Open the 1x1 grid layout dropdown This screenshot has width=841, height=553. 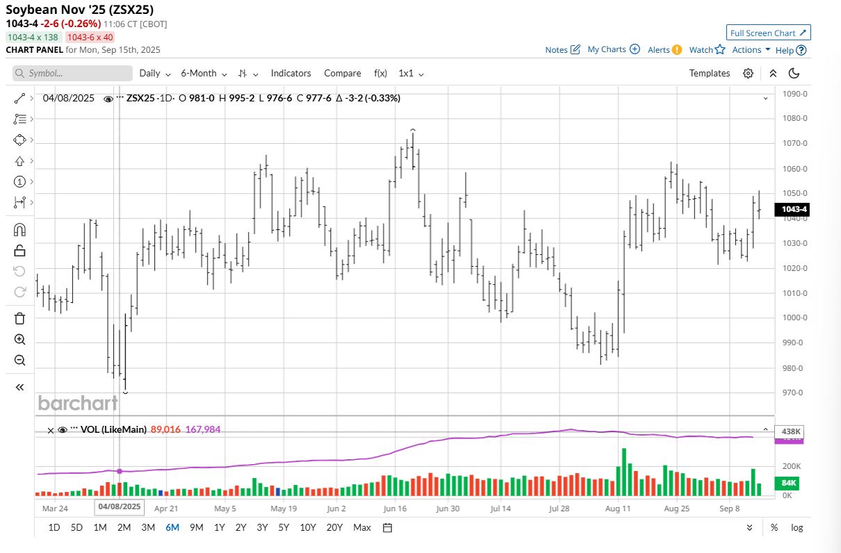click(411, 73)
